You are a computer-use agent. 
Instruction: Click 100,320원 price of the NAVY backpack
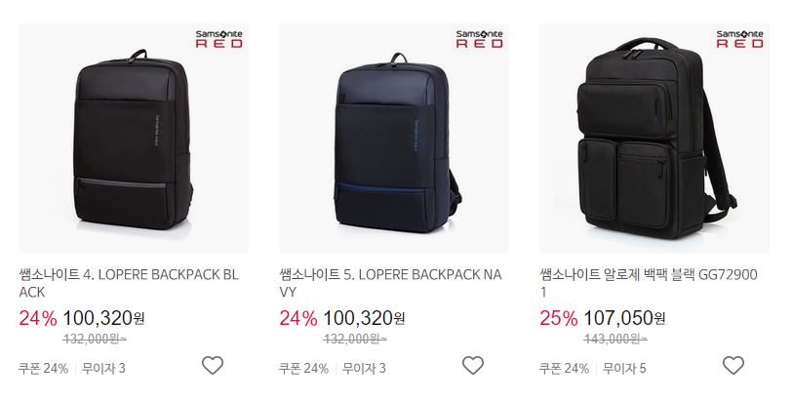pyautogui.click(x=364, y=318)
